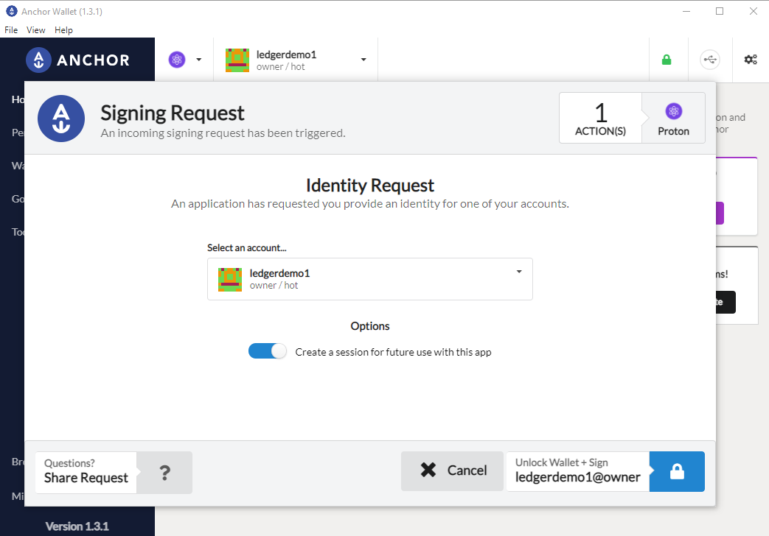Open the View menu
This screenshot has height=536, width=769.
coord(36,30)
